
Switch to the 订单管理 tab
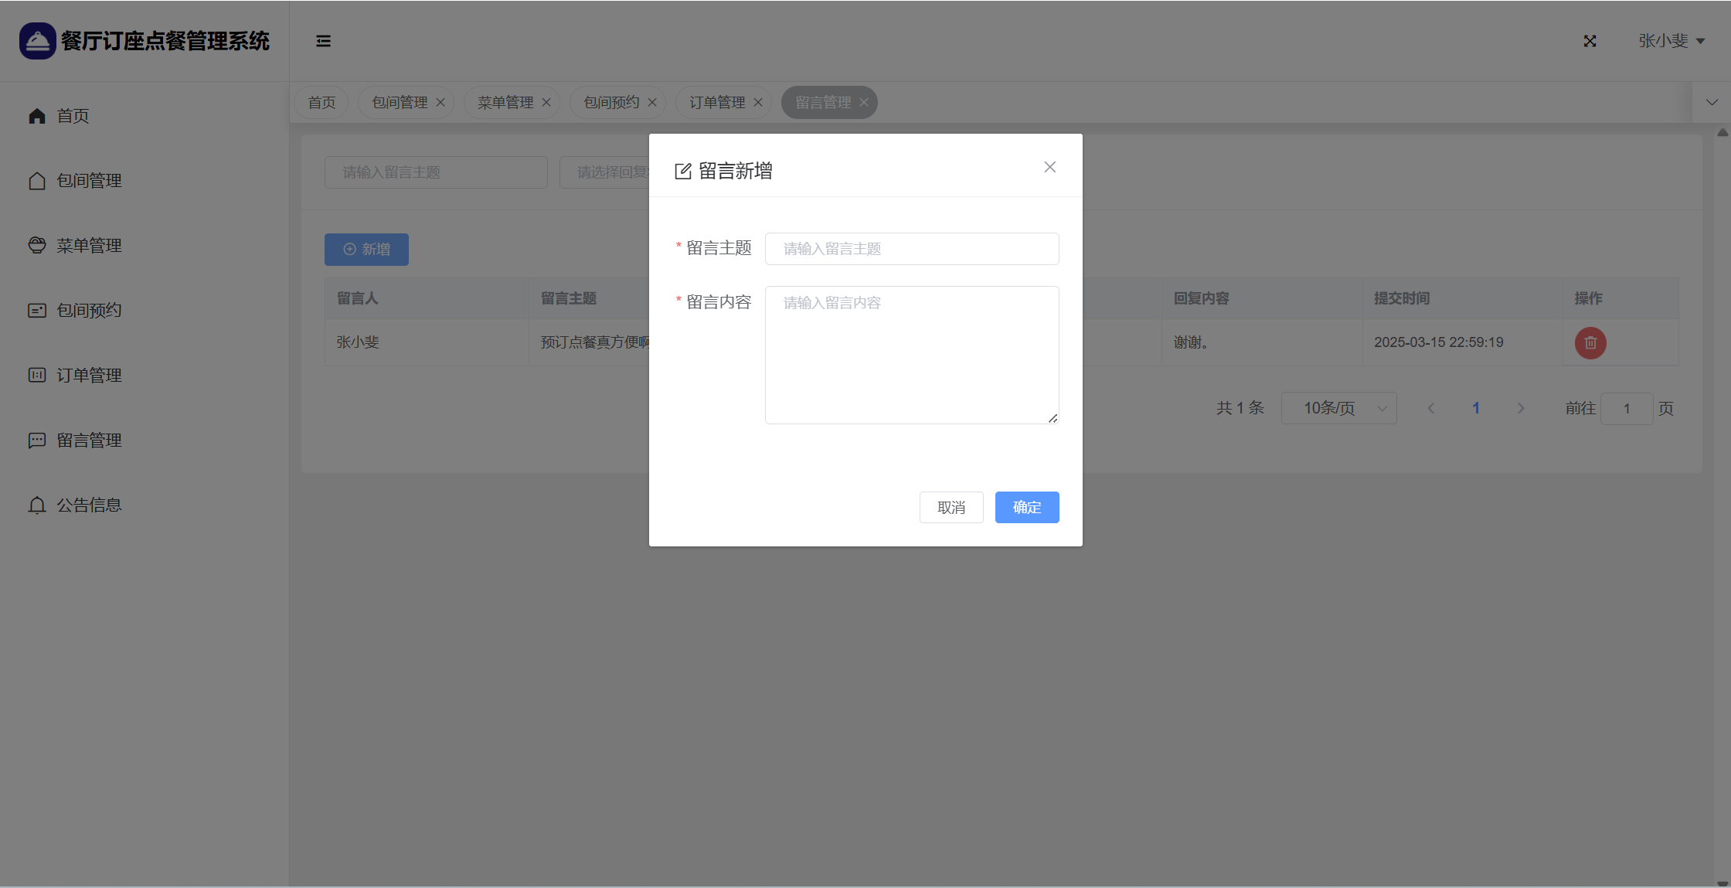point(716,102)
